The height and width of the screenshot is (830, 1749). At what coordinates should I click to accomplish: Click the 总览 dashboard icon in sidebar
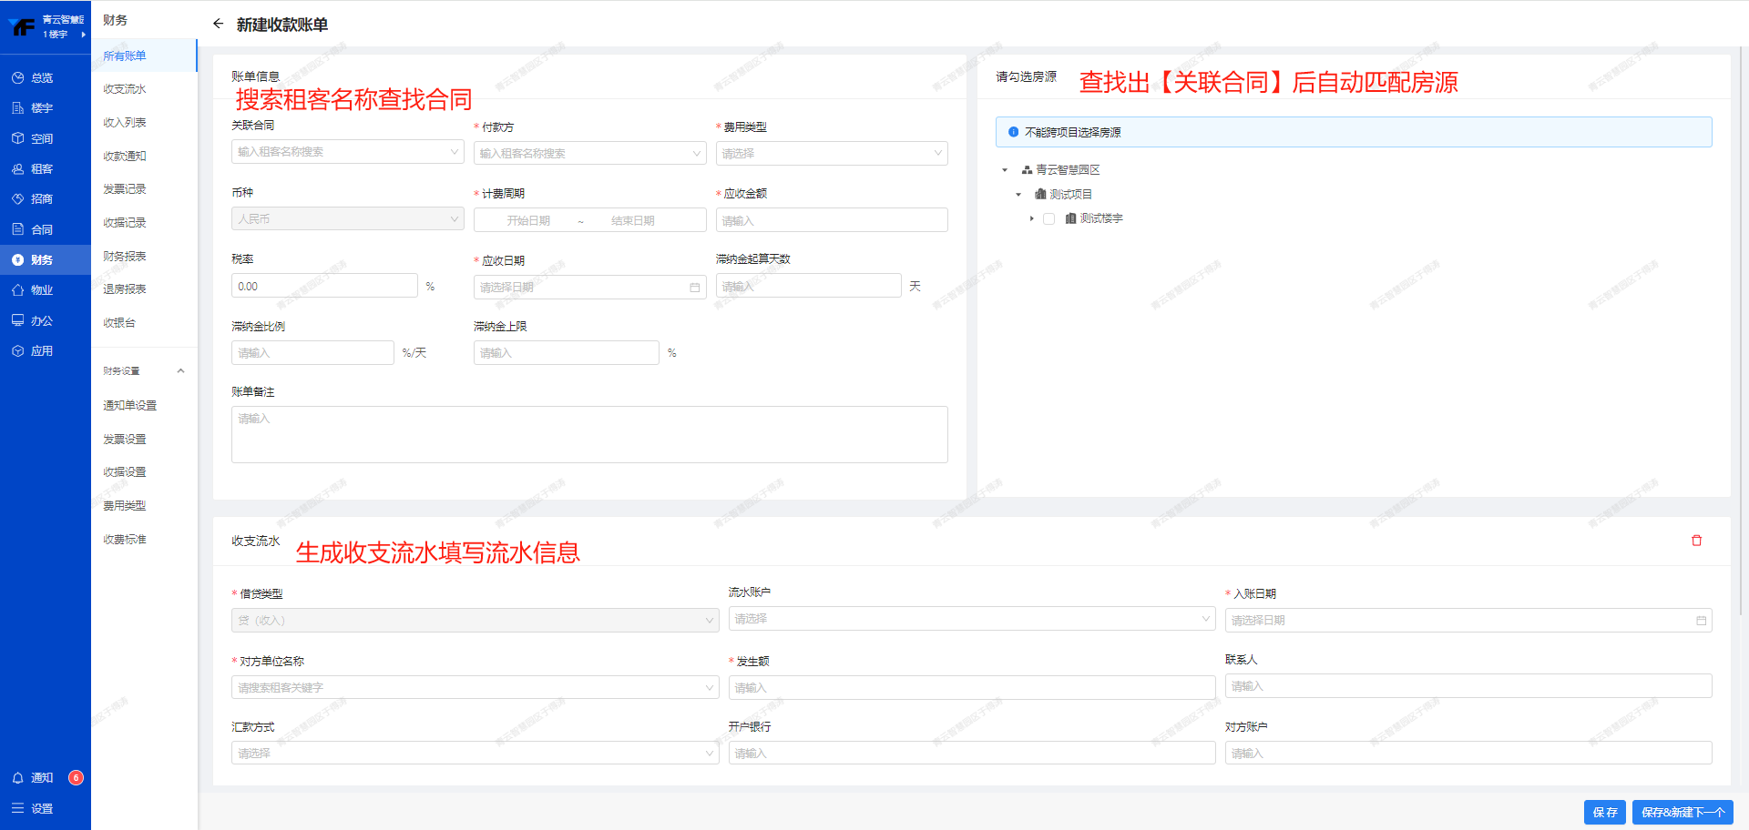(x=17, y=78)
